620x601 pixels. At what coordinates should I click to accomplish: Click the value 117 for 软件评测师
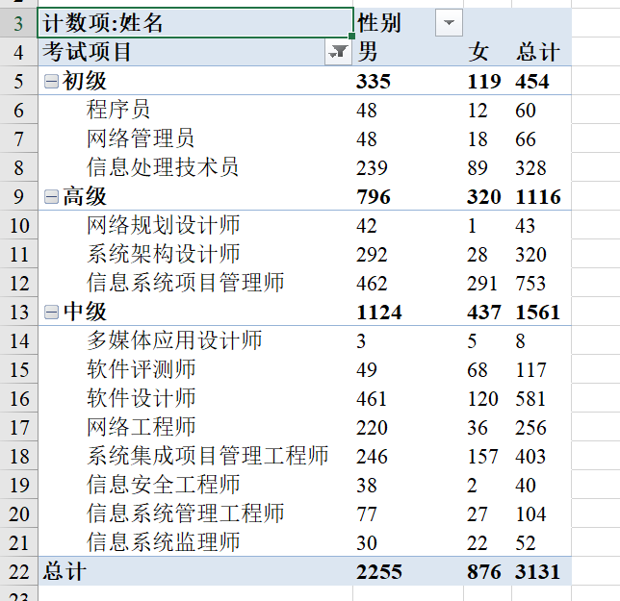(530, 369)
